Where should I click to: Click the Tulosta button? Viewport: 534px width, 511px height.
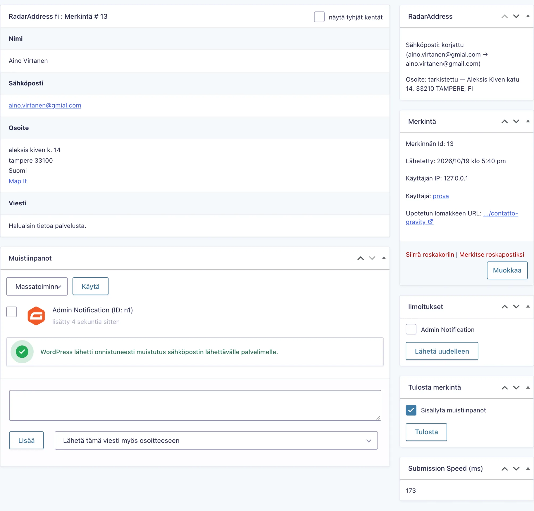tap(426, 432)
